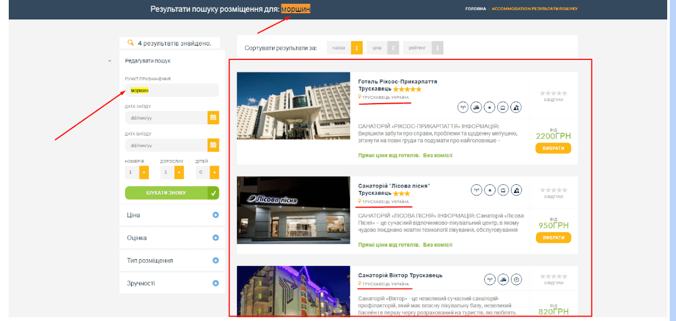Open Лісова пісня building photo
This screenshot has width=676, height=321.
point(293,210)
